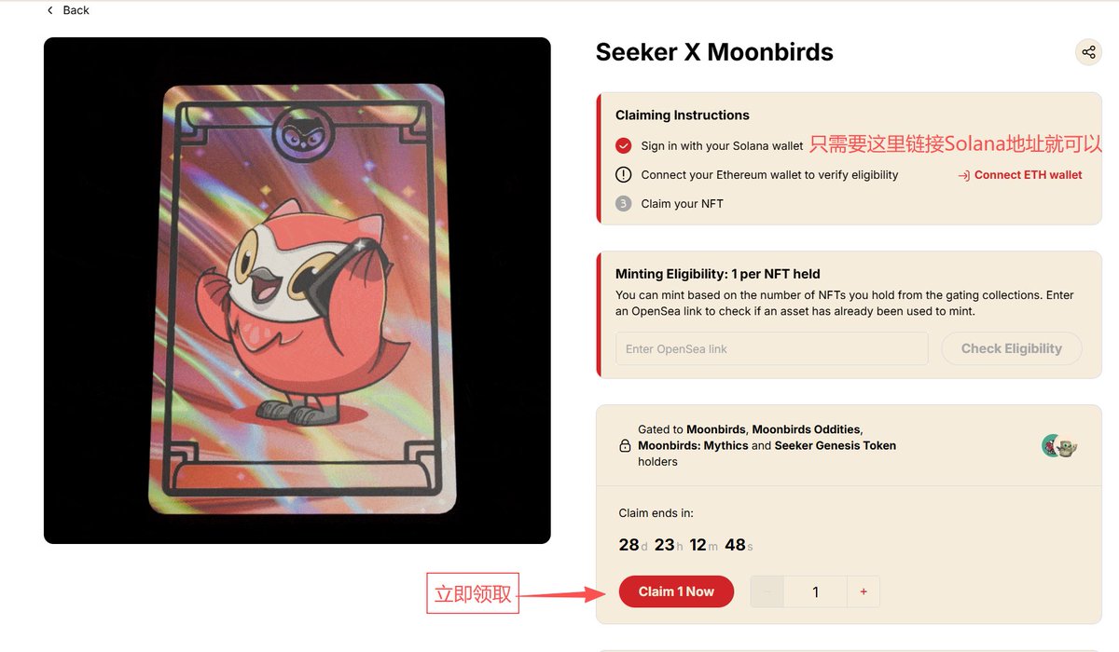This screenshot has height=652, width=1119.
Task: Open the Moonbirds Oddities collection link
Action: 806,429
